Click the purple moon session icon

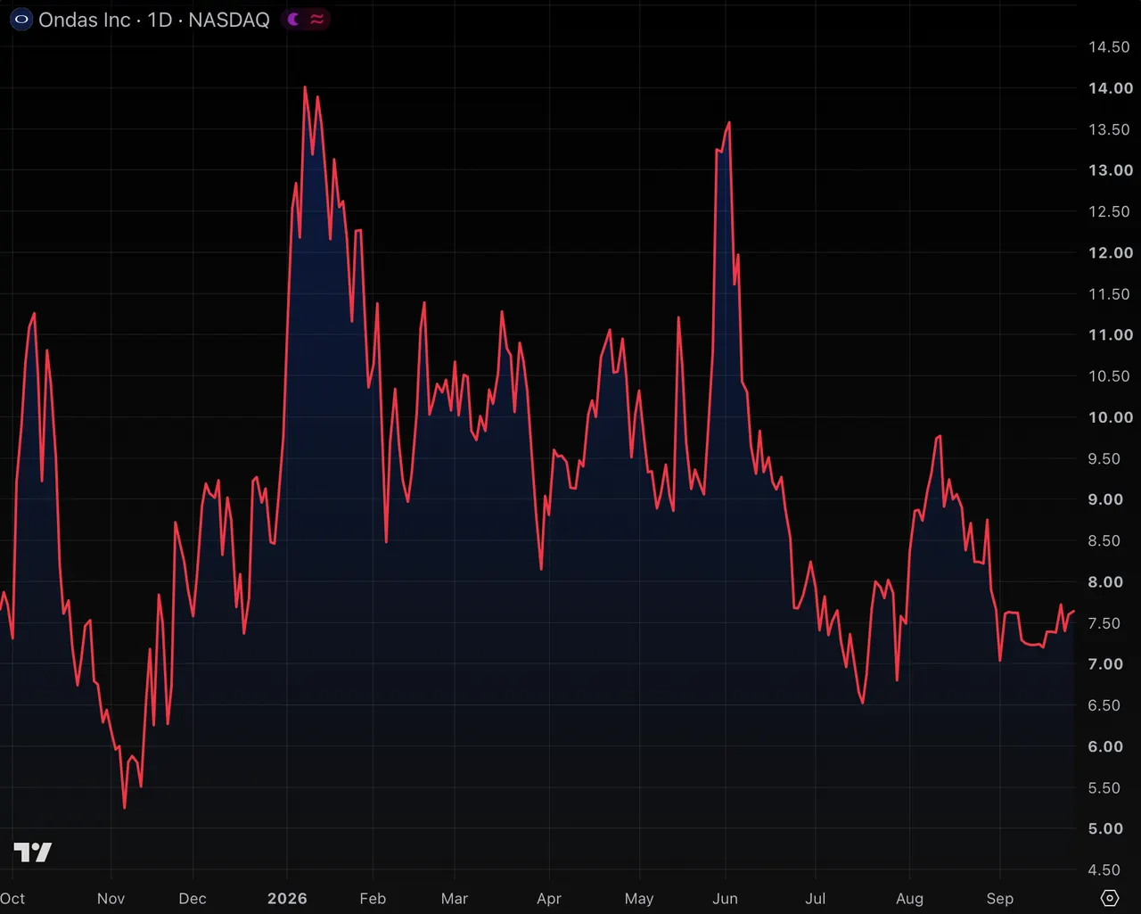click(293, 19)
